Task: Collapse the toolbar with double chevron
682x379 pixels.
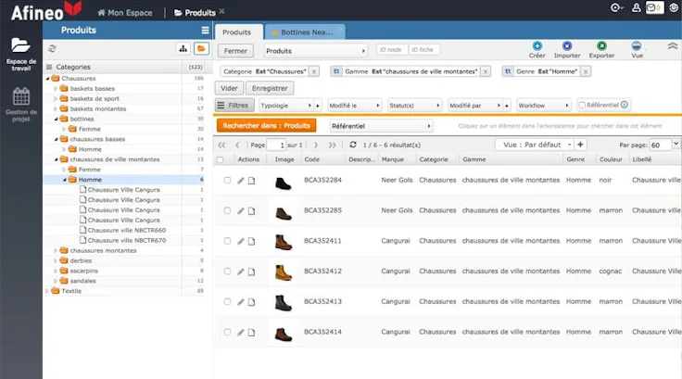Action: point(673,45)
